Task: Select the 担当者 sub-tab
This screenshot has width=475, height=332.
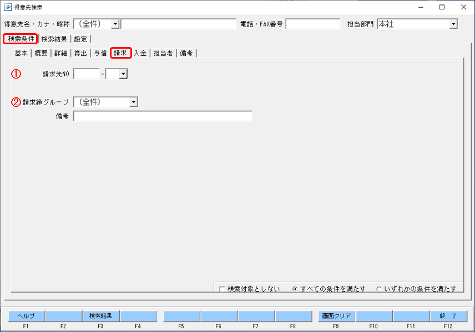Action: [x=163, y=53]
